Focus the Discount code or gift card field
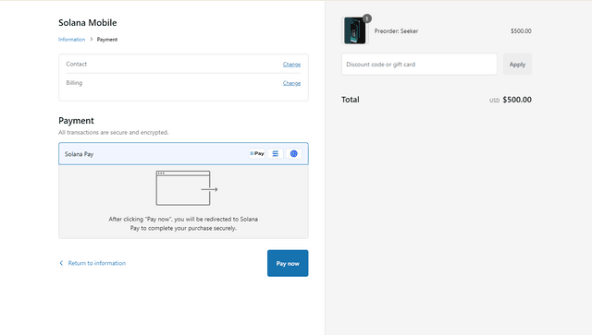The width and height of the screenshot is (592, 335). 419,64
